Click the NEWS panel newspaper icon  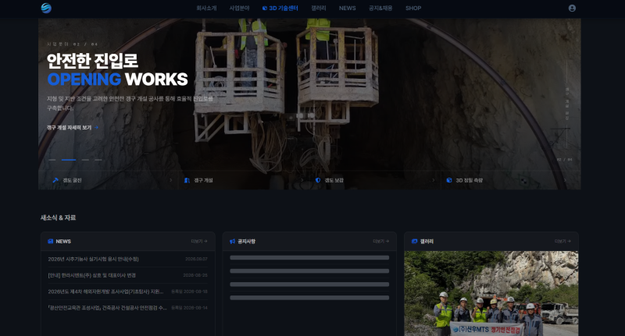(x=50, y=242)
